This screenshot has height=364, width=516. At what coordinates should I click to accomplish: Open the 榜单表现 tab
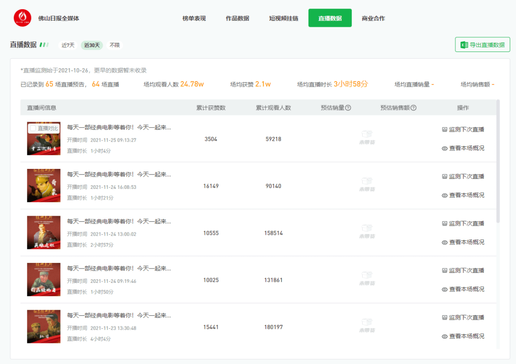pyautogui.click(x=194, y=18)
